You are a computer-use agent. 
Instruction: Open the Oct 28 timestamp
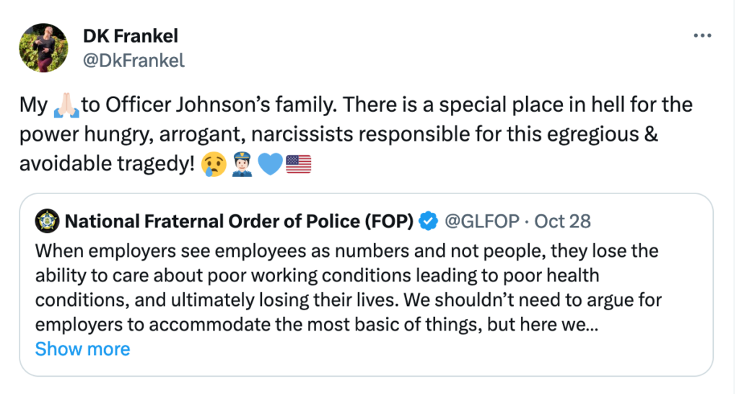563,222
